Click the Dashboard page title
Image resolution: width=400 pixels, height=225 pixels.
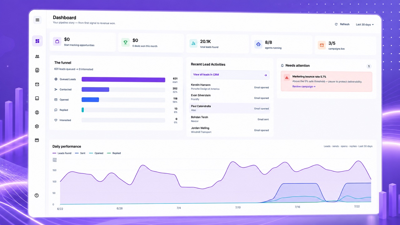tap(64, 17)
